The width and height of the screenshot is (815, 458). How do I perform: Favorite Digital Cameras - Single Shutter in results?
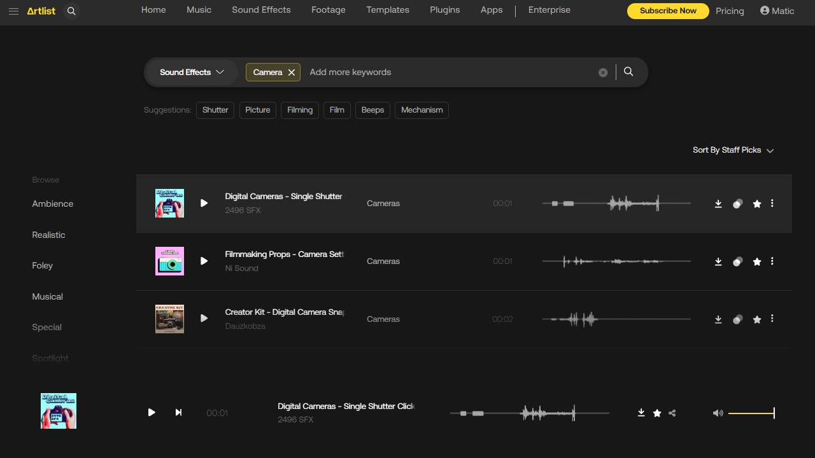(757, 204)
